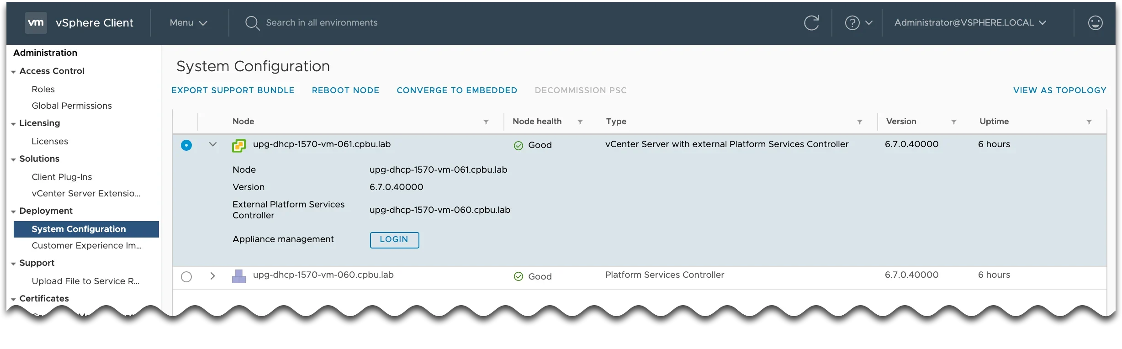This screenshot has width=1122, height=349.
Task: Click the Uptime column filter icon
Action: tap(1089, 122)
